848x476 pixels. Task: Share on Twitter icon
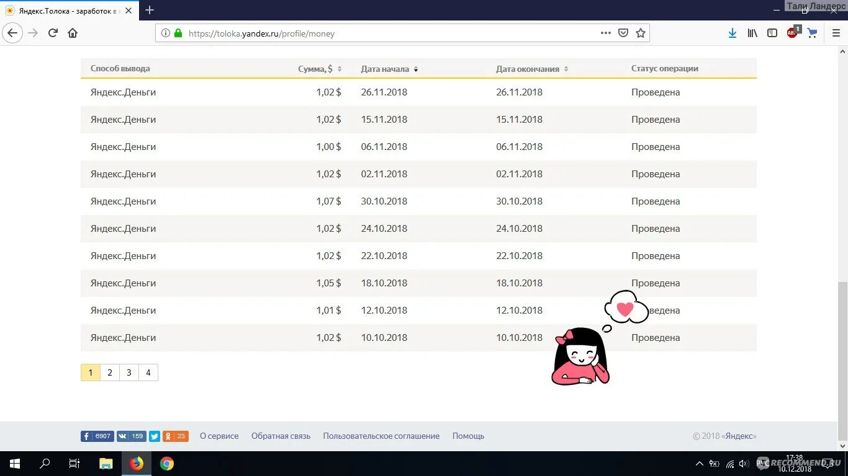coord(155,436)
